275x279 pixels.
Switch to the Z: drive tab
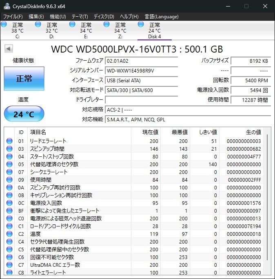(x=120, y=31)
